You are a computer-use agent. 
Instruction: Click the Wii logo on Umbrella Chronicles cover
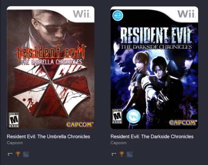(81, 14)
